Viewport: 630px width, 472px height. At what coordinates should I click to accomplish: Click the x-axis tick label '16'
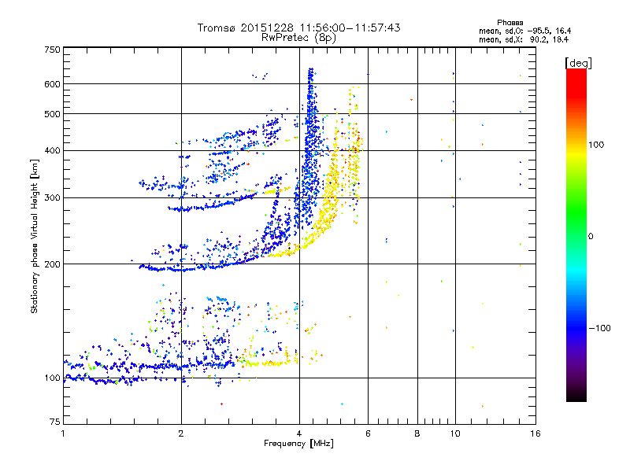click(x=535, y=433)
